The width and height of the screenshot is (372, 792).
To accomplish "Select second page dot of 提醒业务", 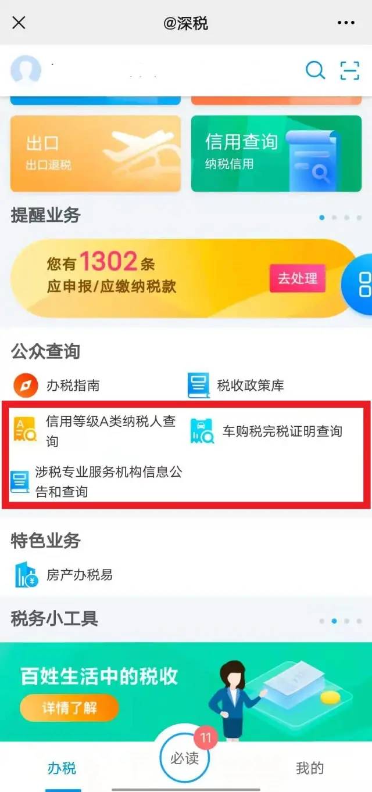I will 334,218.
